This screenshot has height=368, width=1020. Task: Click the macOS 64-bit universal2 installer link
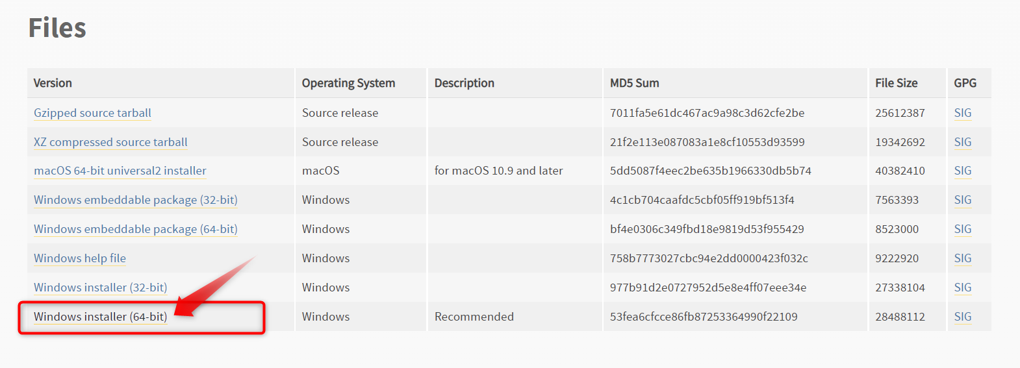click(120, 171)
